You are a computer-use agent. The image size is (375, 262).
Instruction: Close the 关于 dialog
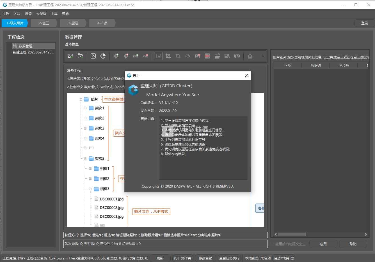(247, 75)
